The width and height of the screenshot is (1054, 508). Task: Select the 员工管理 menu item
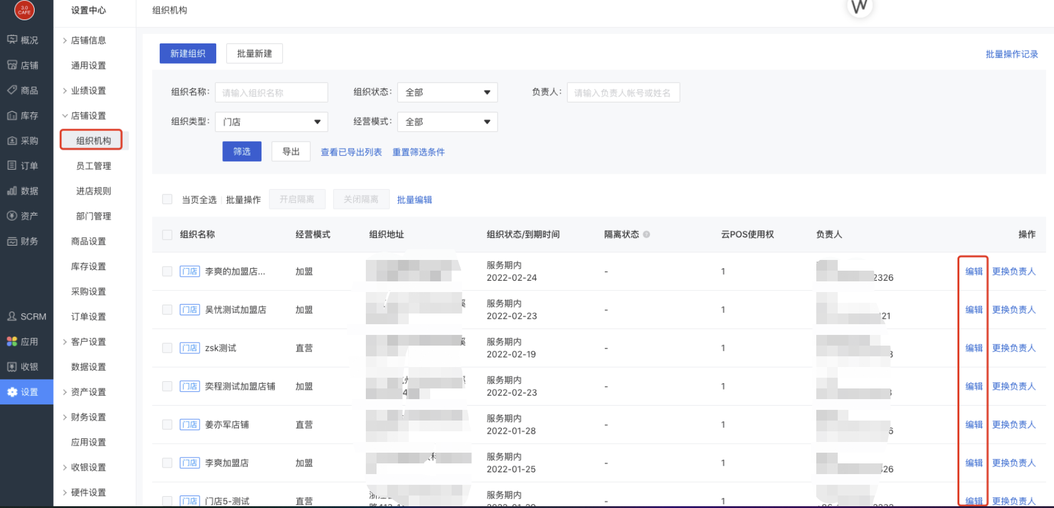click(94, 165)
